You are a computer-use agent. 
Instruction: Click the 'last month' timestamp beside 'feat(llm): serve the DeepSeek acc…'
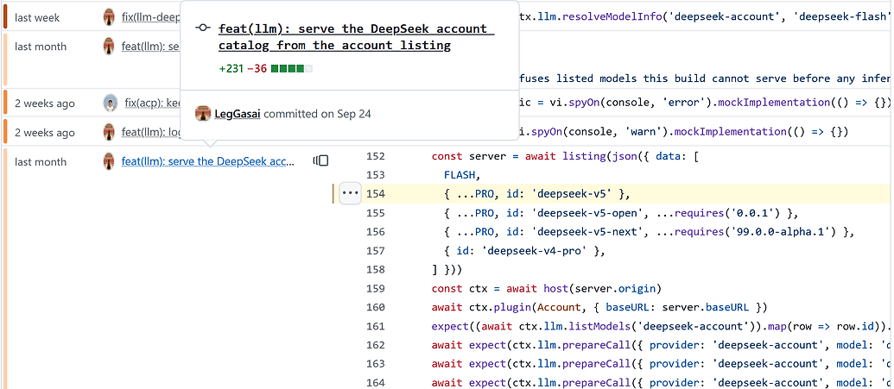41,162
